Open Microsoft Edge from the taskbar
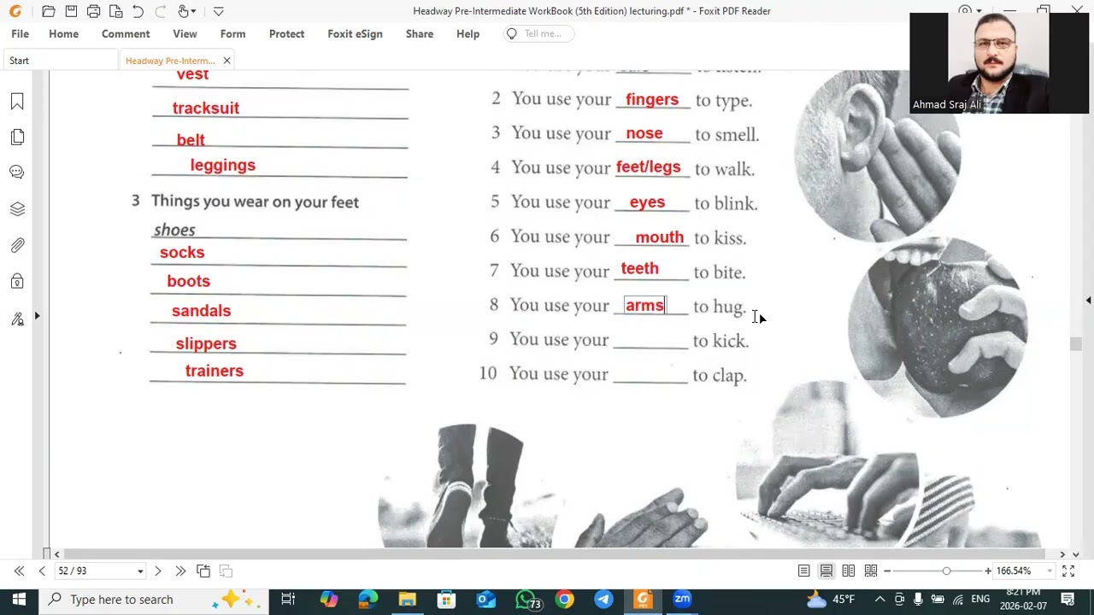This screenshot has width=1094, height=615. click(368, 600)
